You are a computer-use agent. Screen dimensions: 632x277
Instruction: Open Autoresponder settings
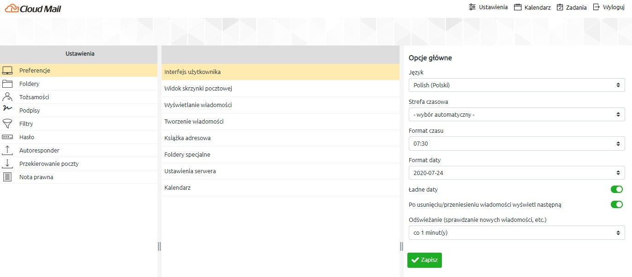click(x=79, y=150)
